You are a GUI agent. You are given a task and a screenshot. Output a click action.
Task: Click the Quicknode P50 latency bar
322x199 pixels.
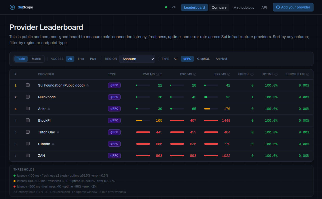(x=143, y=97)
